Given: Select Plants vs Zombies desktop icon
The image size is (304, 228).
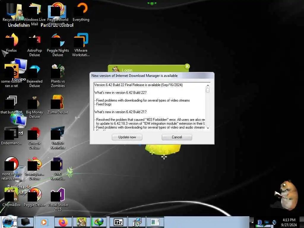Looking at the screenshot, I should (58, 76).
